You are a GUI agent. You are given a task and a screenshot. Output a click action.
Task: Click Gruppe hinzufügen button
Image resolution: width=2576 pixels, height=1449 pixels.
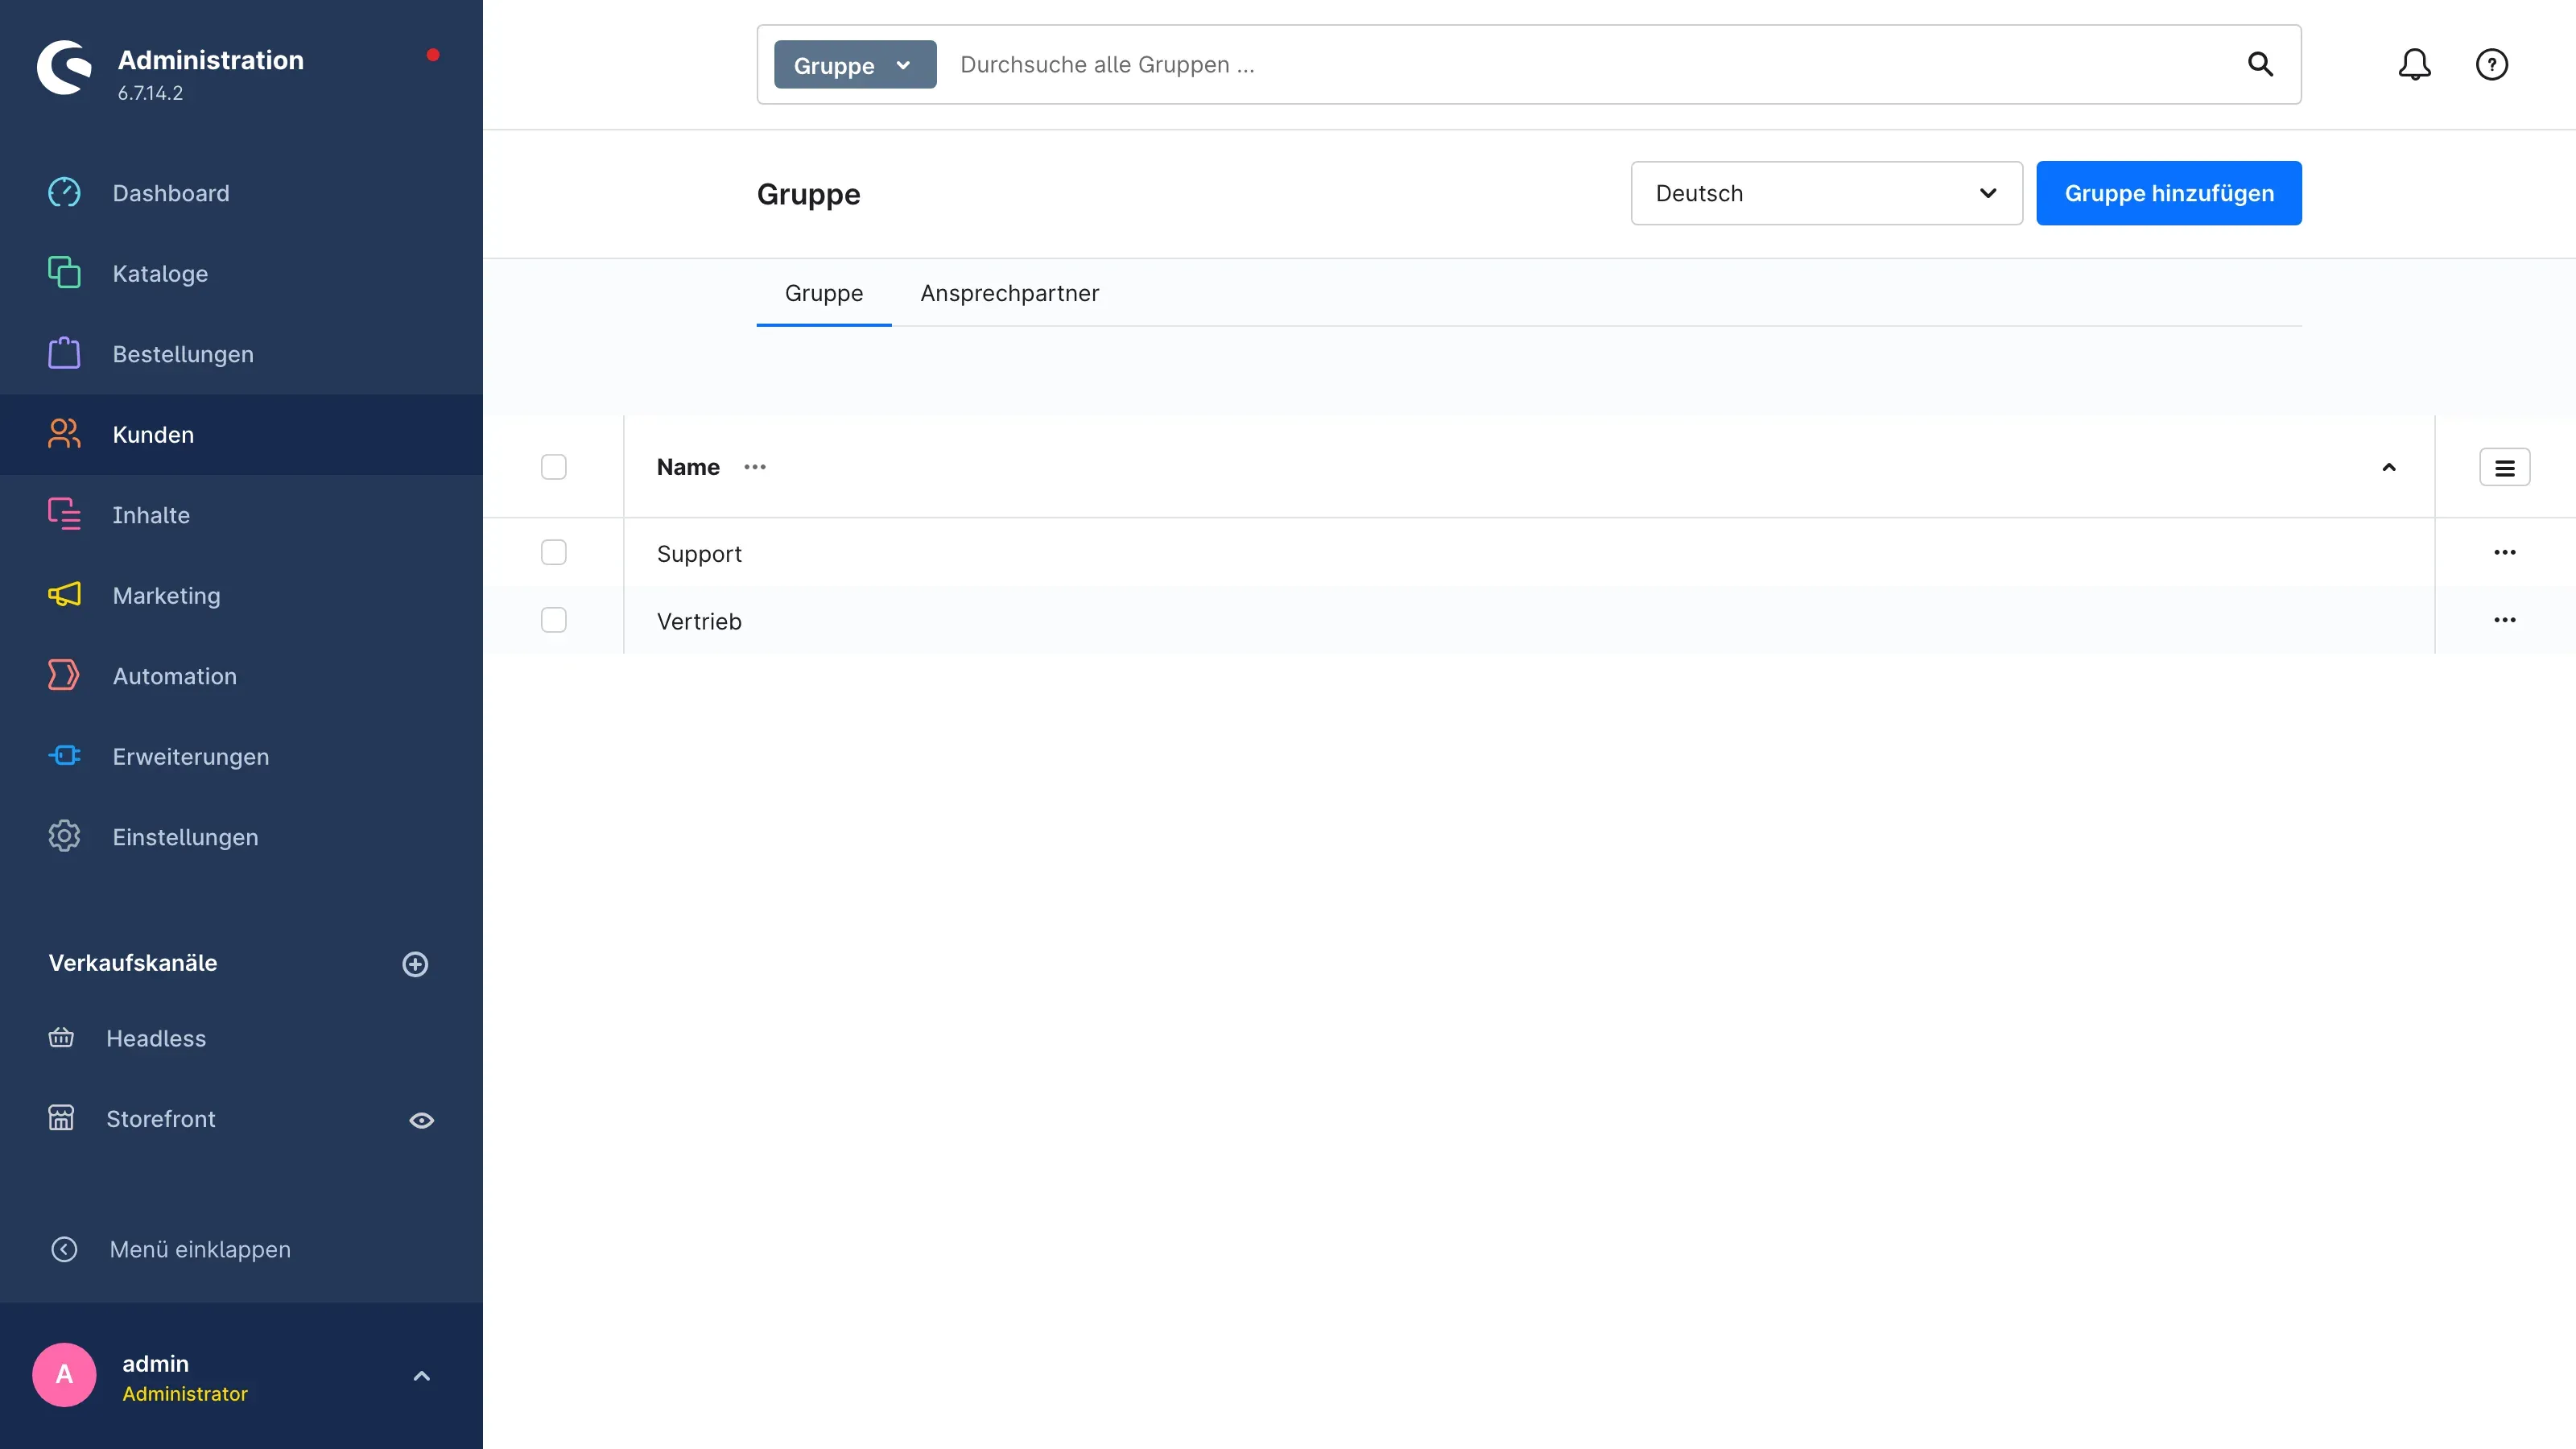tap(2168, 193)
